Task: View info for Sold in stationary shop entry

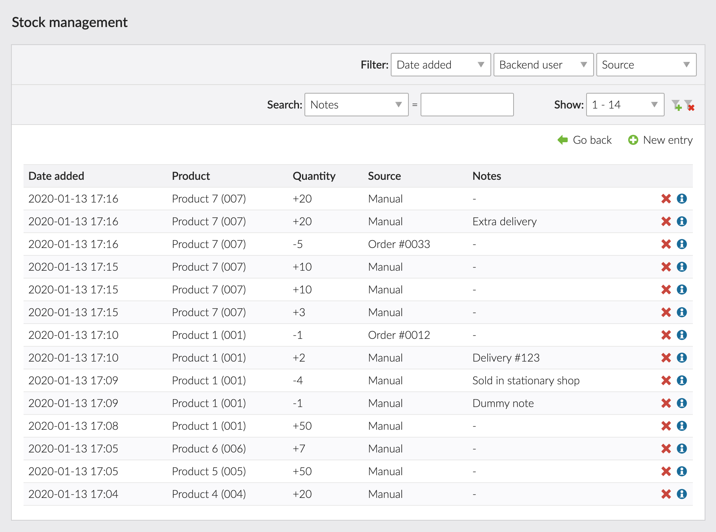Action: pos(682,380)
